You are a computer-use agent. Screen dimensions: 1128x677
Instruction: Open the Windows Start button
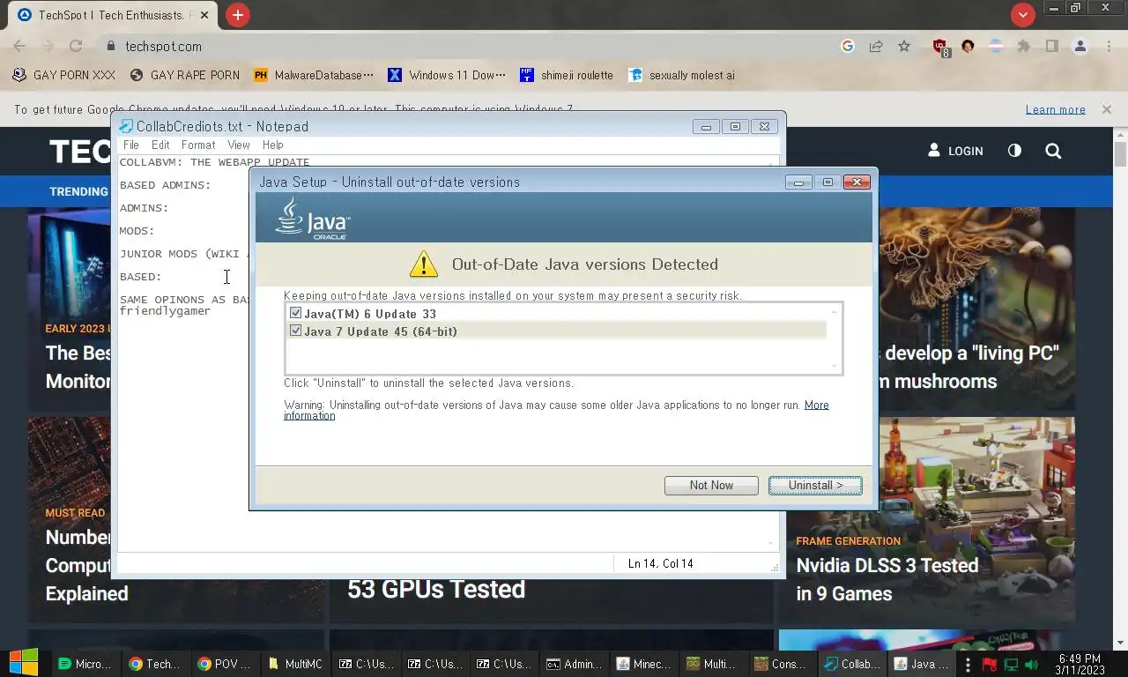click(24, 664)
